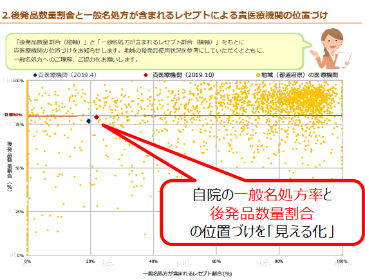Click the x-axis title 一般名処方が含まれるレセプト割合(%)
This screenshot has width=365, height=280.
(x=187, y=274)
